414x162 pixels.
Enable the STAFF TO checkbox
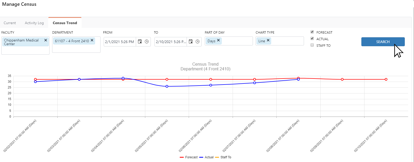pos(312,45)
